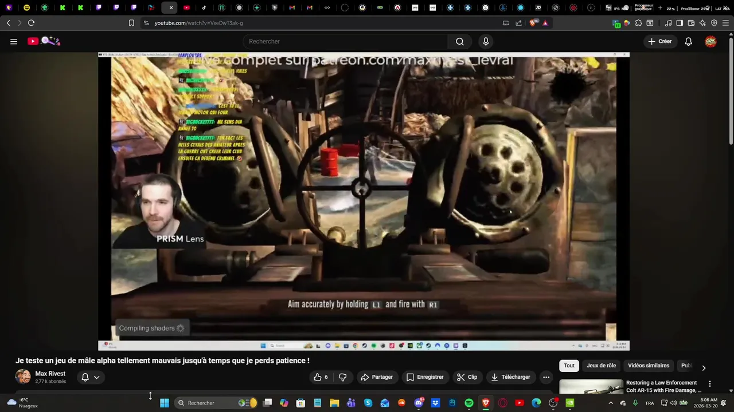Click the magnifier search button

tap(460, 41)
